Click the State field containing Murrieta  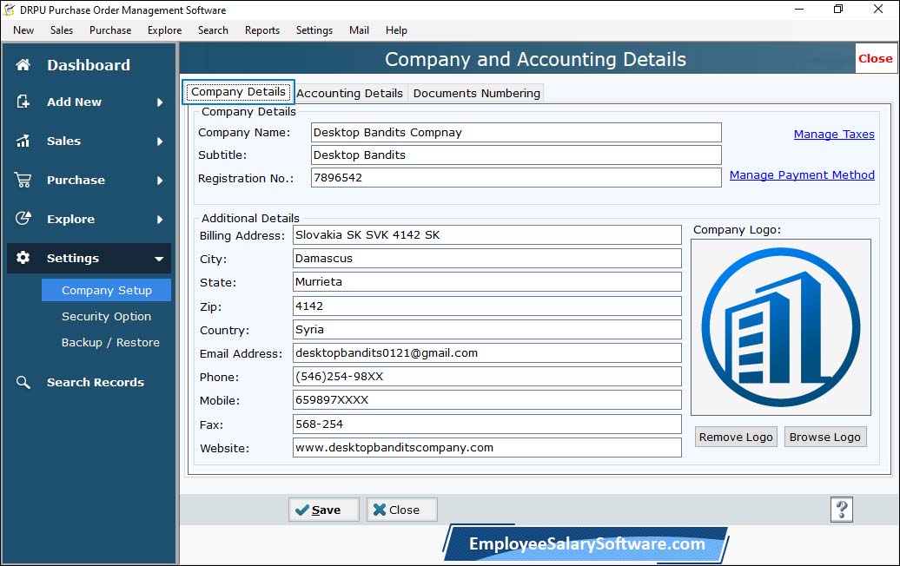pyautogui.click(x=486, y=281)
